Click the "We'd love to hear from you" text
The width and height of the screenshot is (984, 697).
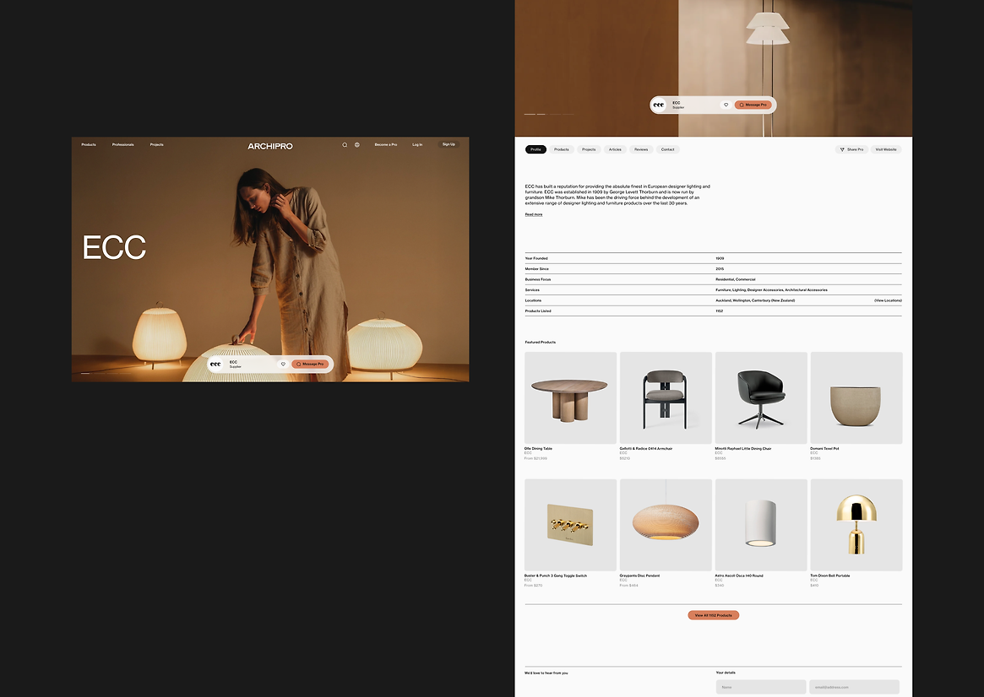[546, 673]
